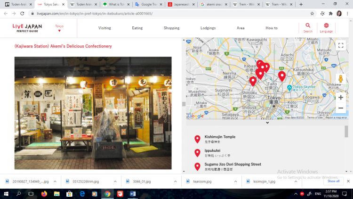Click the red map pin near Taito
The width and height of the screenshot is (353, 199).
[282, 76]
